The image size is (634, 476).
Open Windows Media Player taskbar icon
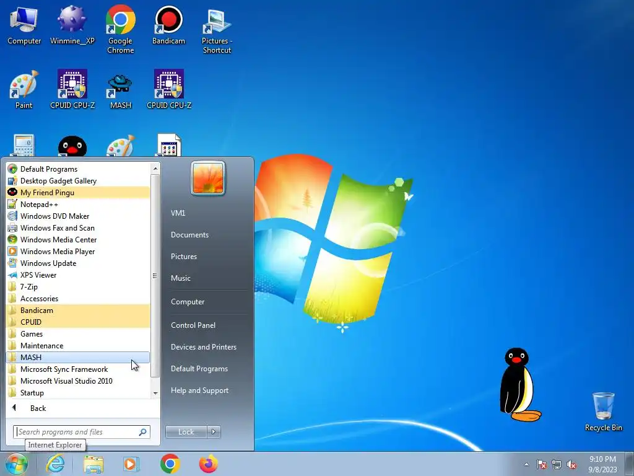pyautogui.click(x=131, y=464)
